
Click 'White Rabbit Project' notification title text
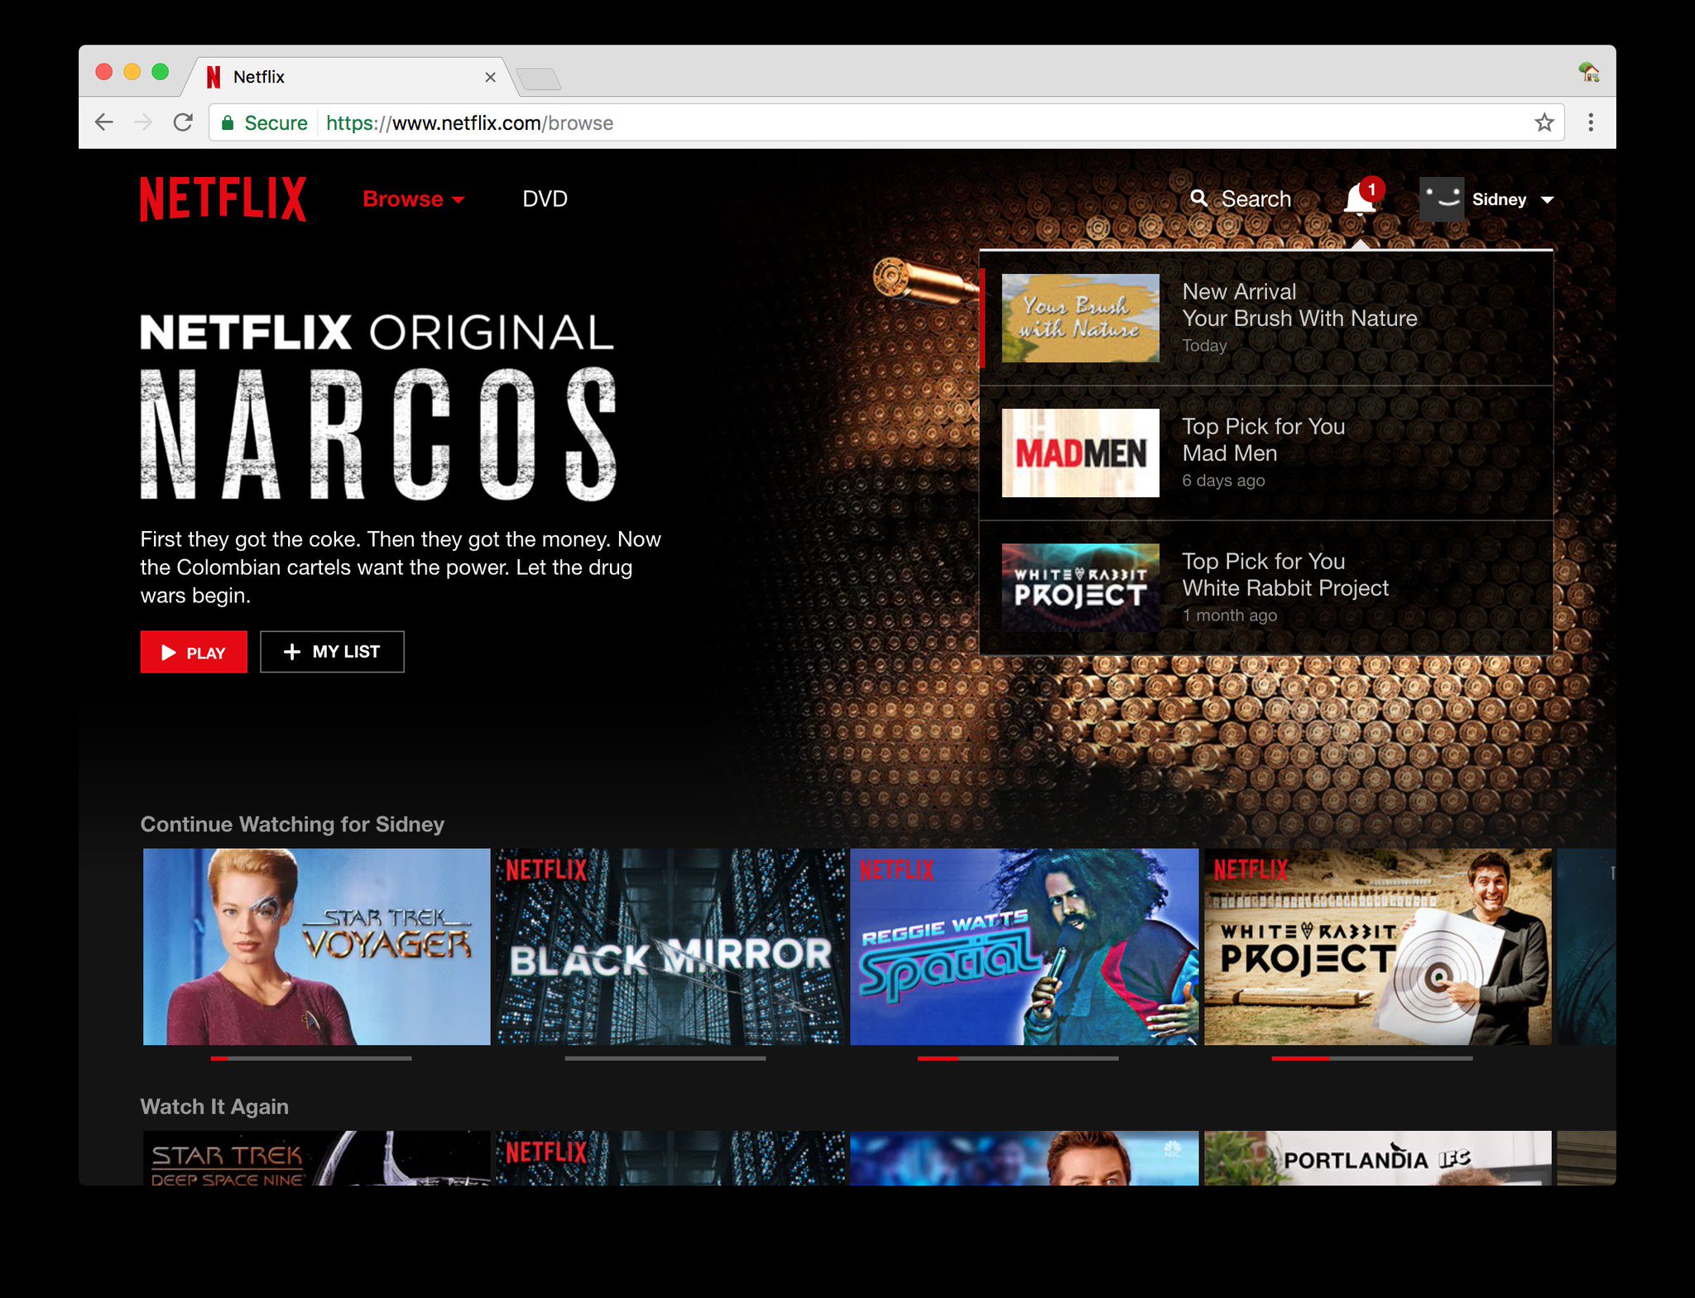pos(1284,588)
